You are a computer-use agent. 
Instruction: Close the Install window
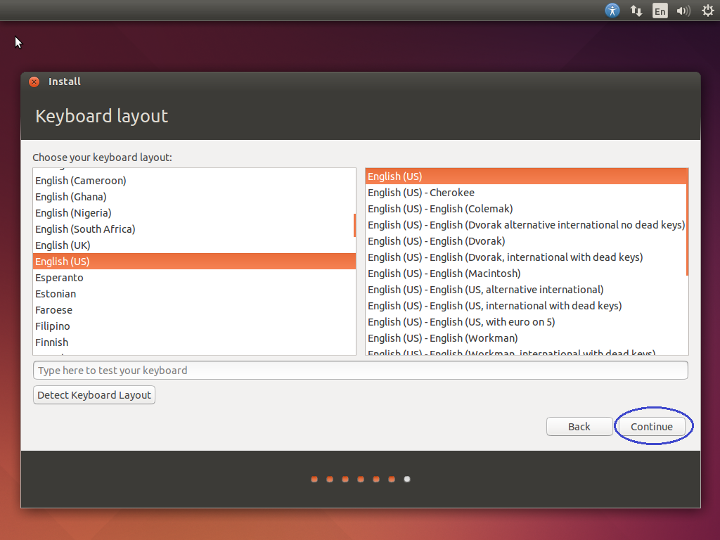[x=34, y=82]
